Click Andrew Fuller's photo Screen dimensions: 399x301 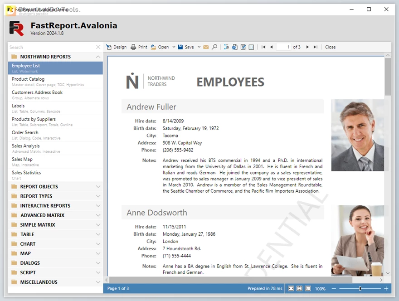click(358, 135)
